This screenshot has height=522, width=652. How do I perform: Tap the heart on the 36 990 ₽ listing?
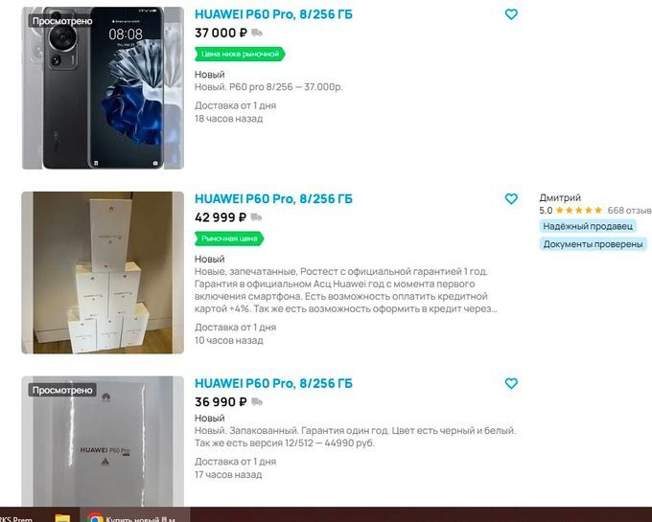(511, 383)
